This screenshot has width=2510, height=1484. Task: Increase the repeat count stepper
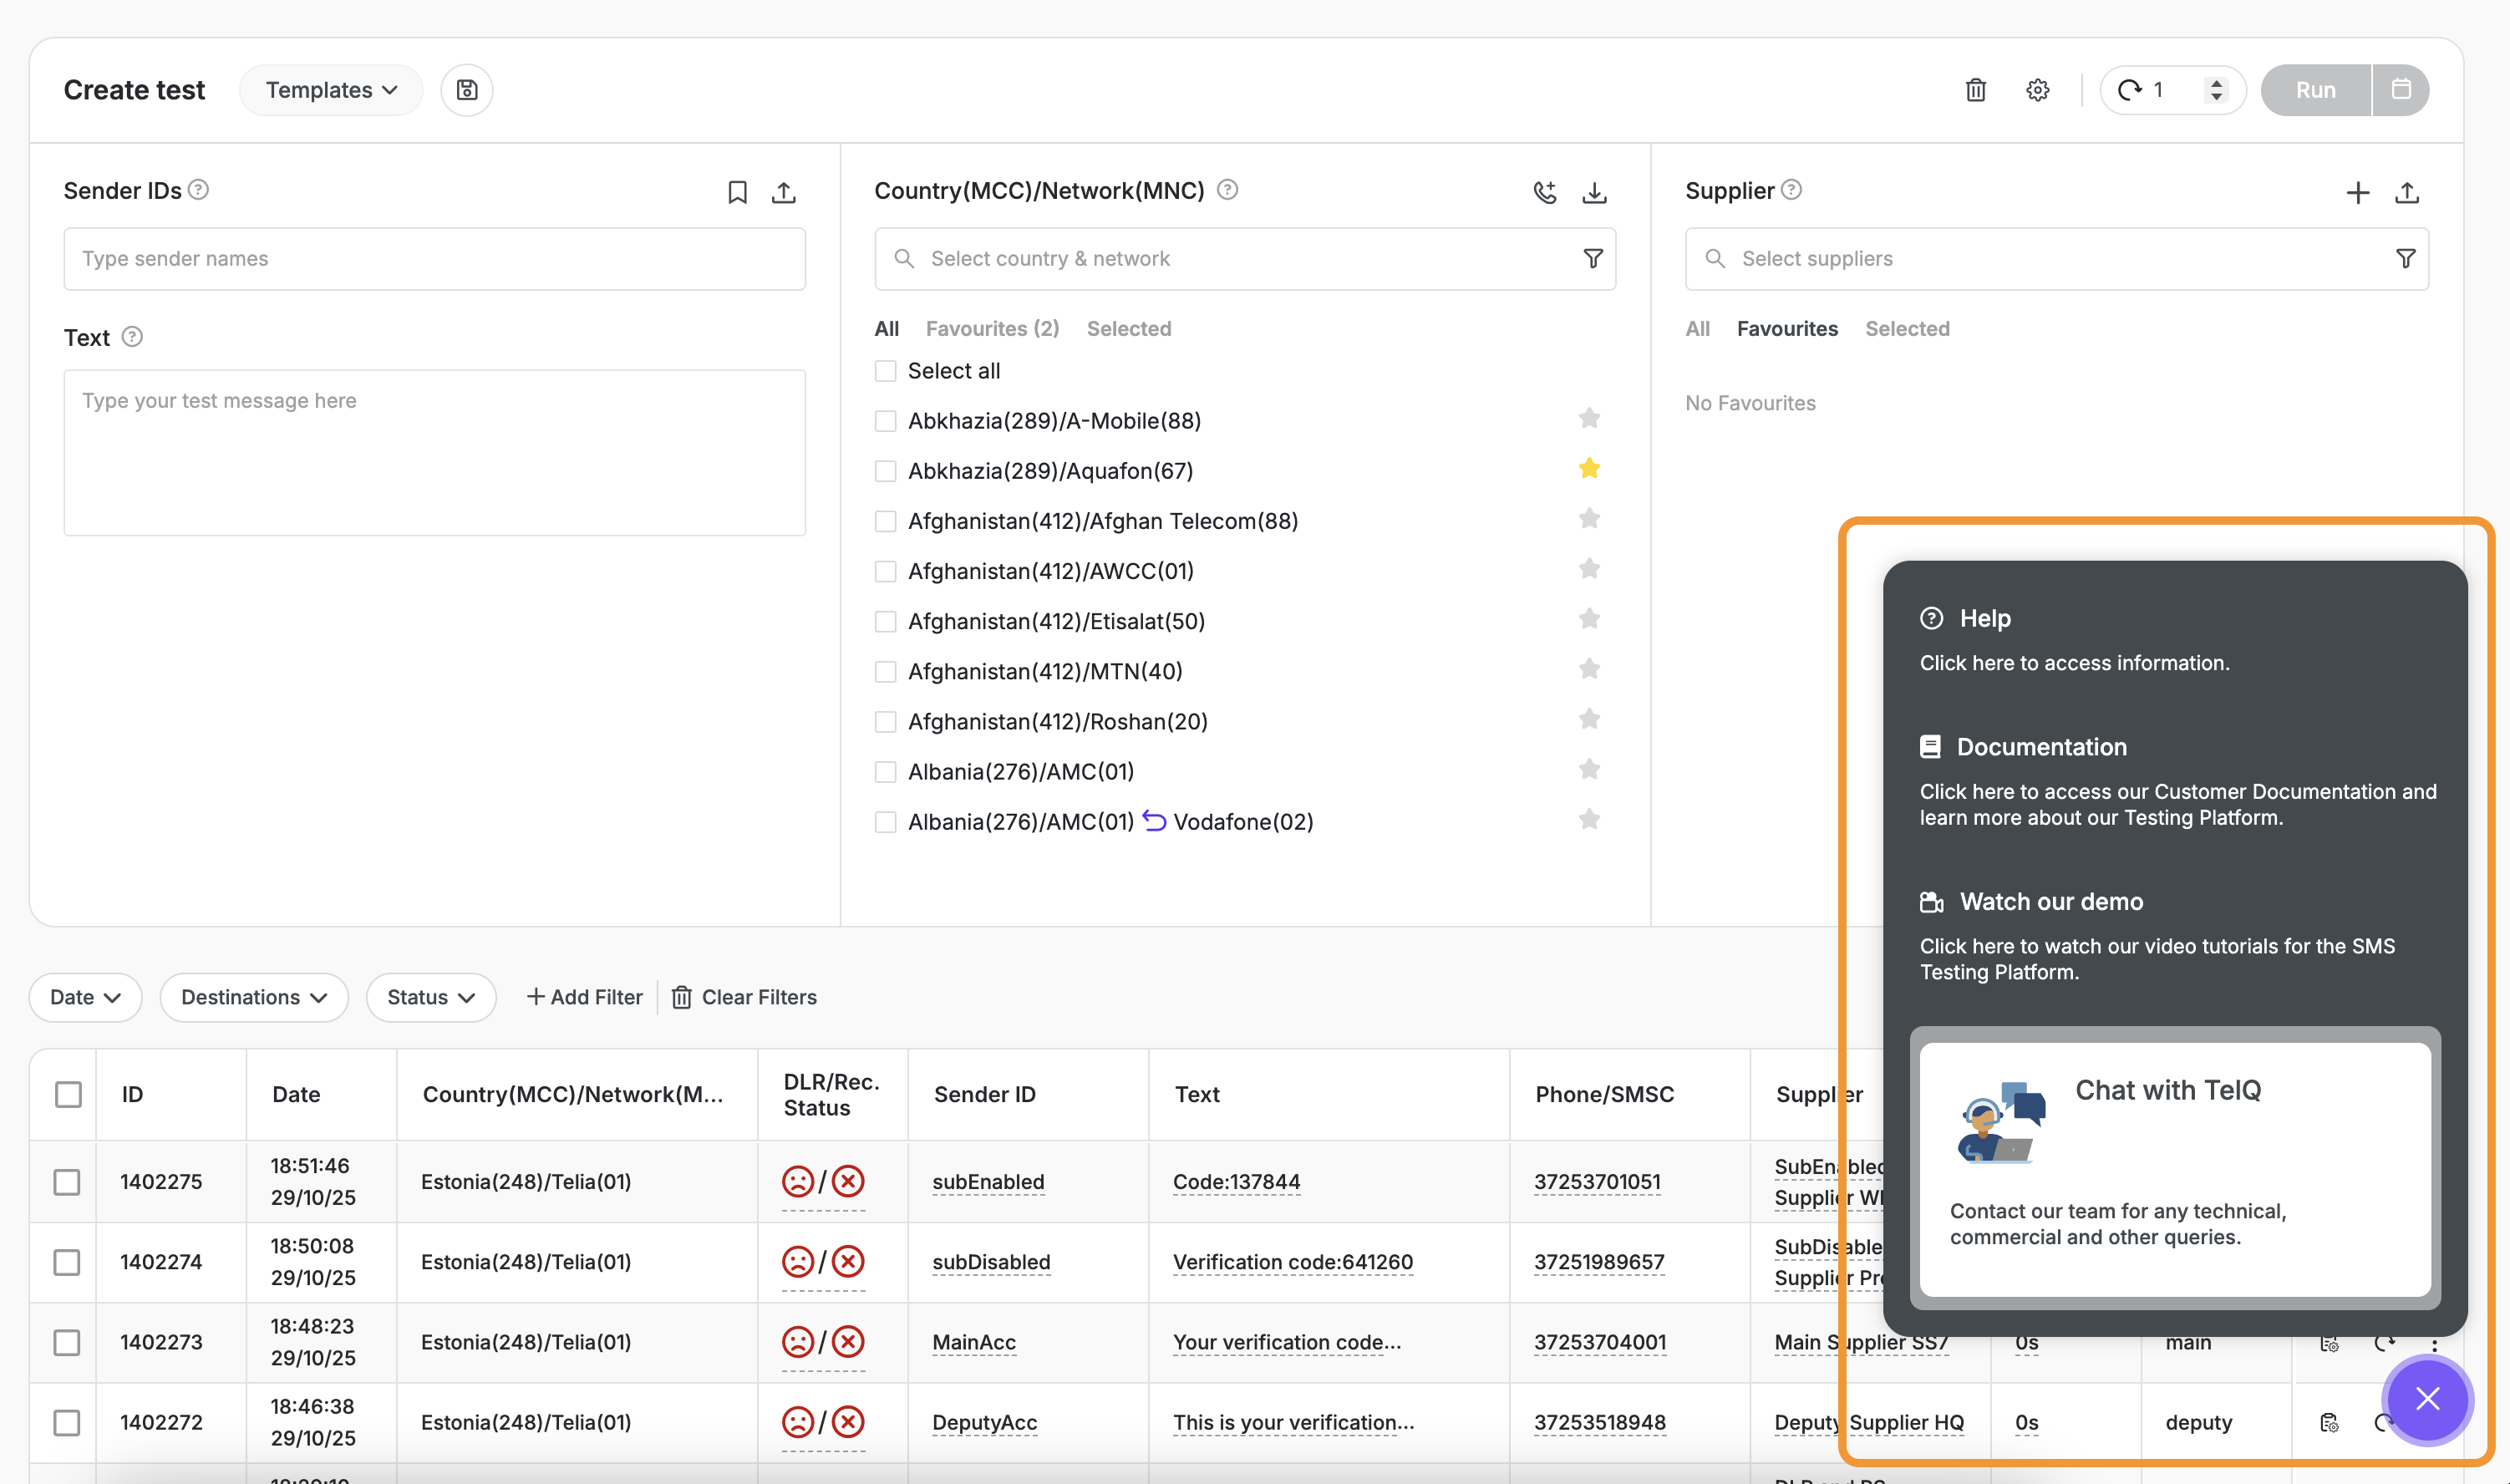[2216, 83]
